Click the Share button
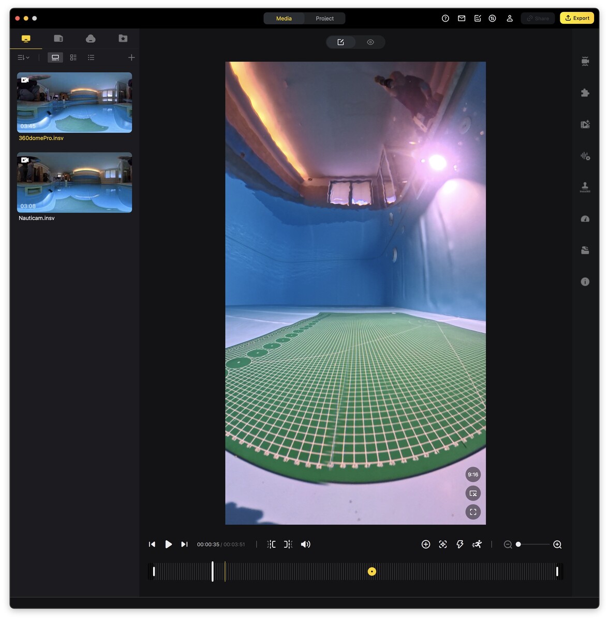Screen dimensions: 609x620 537,18
